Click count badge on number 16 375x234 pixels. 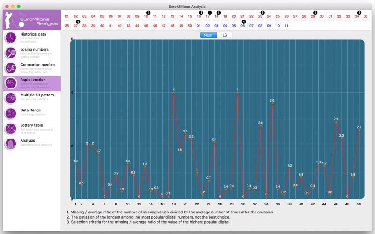pyautogui.click(x=201, y=13)
